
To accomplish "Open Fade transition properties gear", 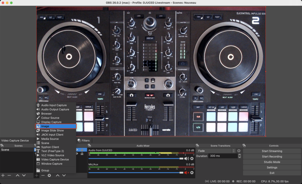I will (239, 151).
